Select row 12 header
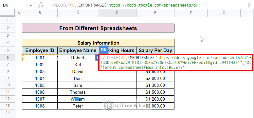 (8, 99)
